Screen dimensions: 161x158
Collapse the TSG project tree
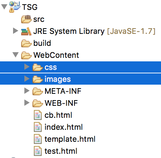point(4,7)
